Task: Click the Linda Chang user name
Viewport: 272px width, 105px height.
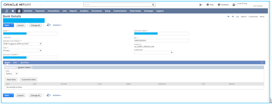Action: click(242, 4)
